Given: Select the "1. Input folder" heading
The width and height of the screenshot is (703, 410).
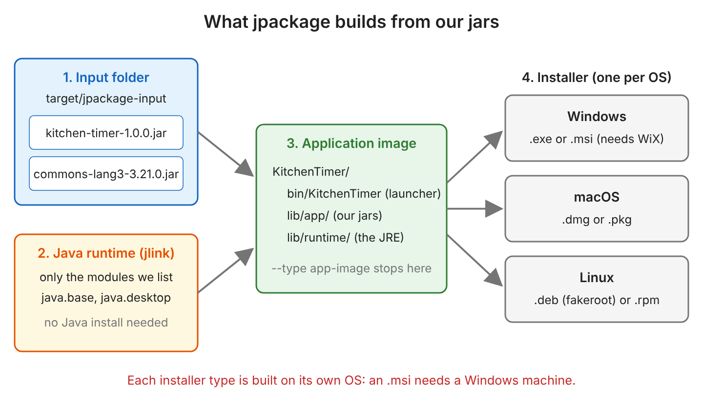Looking at the screenshot, I should click(106, 77).
